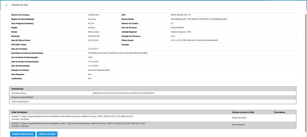Select the Áreas em Disponibilidade row
This screenshot has width=307, height=137.
coord(153,97)
